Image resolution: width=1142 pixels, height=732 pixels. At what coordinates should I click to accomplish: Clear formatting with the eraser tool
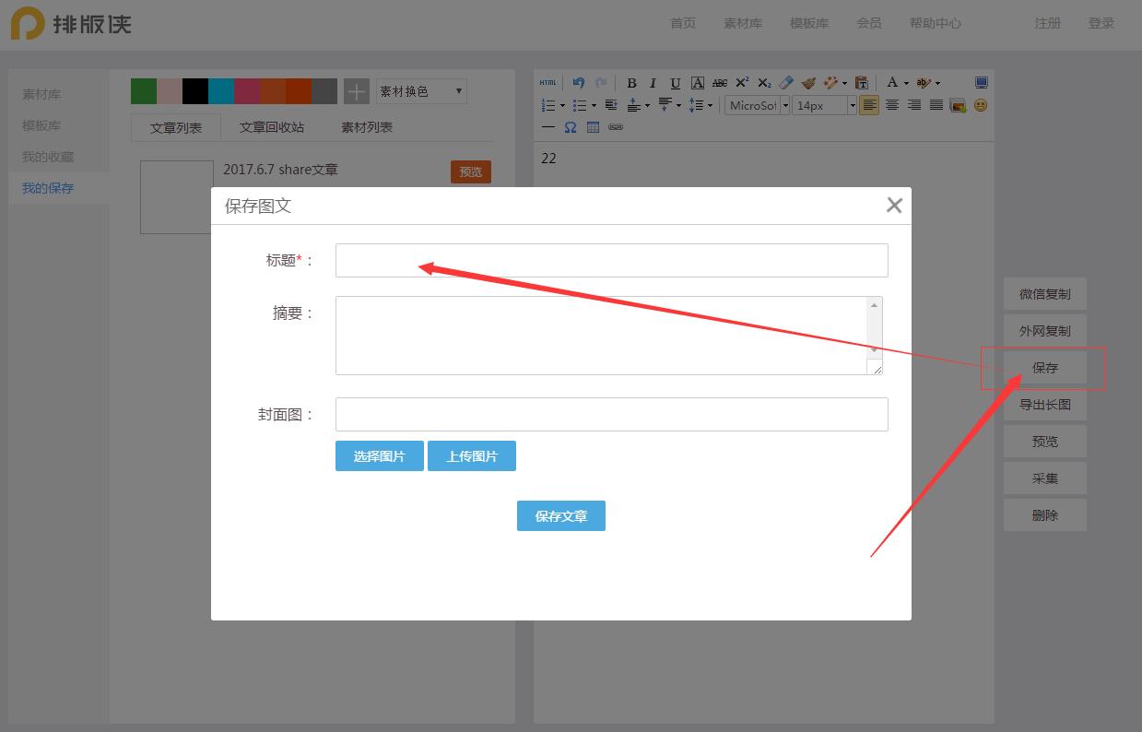pos(785,82)
